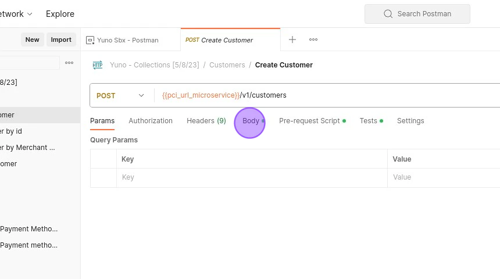
Task: Select sidebar item 'Payment Metho...'
Action: [40, 229]
